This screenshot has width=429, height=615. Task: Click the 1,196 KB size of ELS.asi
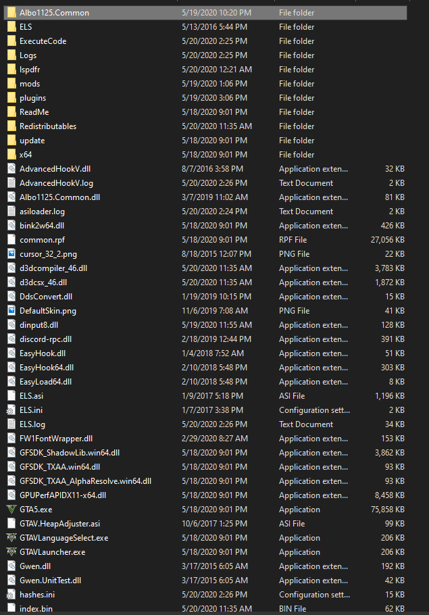tap(389, 396)
